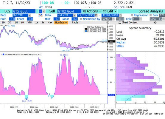Expand Buy side Mid YTM dropdown arrow
The height and width of the screenshot is (119, 165).
(x=30, y=15)
